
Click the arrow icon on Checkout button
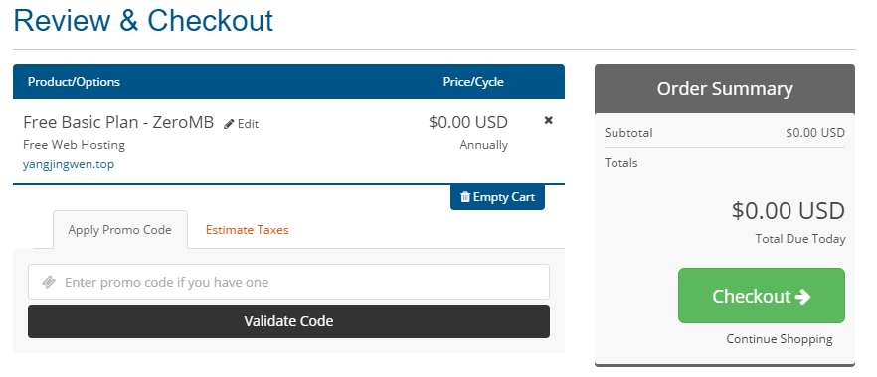click(x=802, y=296)
